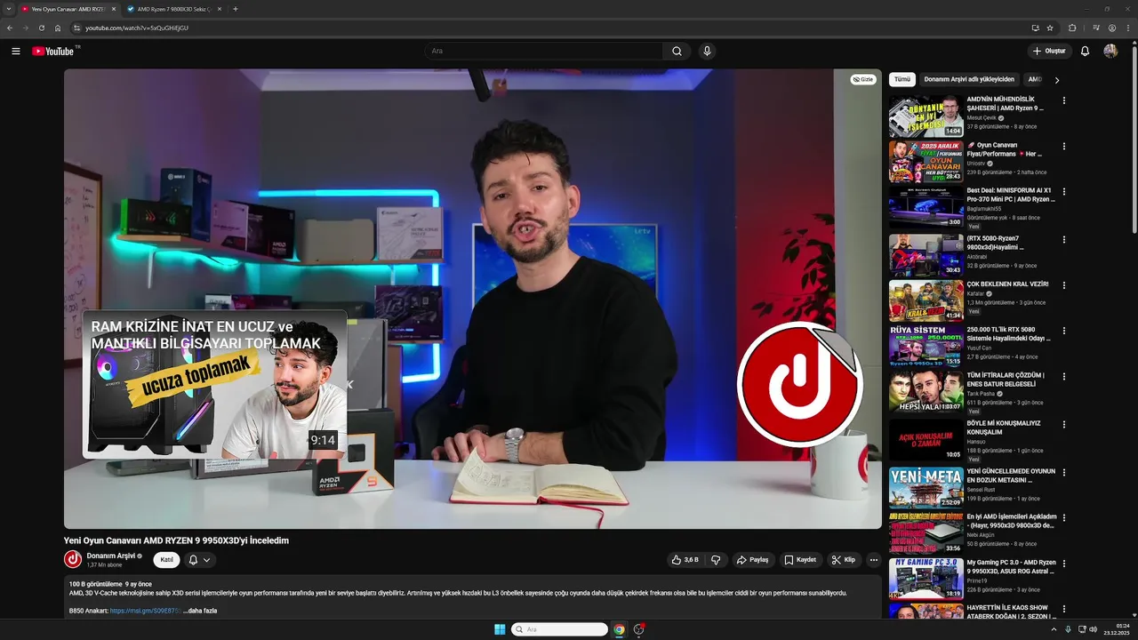The width and height of the screenshot is (1138, 640).
Task: Start voice search with the microphone icon
Action: tap(707, 51)
